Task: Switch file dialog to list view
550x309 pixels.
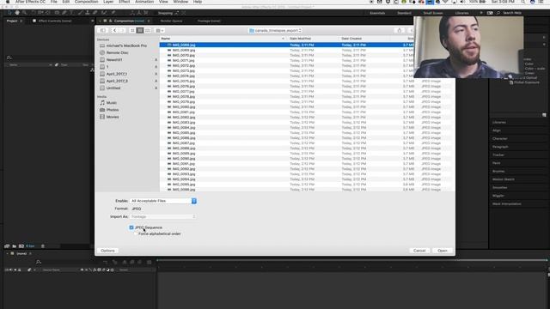Action: (140, 31)
